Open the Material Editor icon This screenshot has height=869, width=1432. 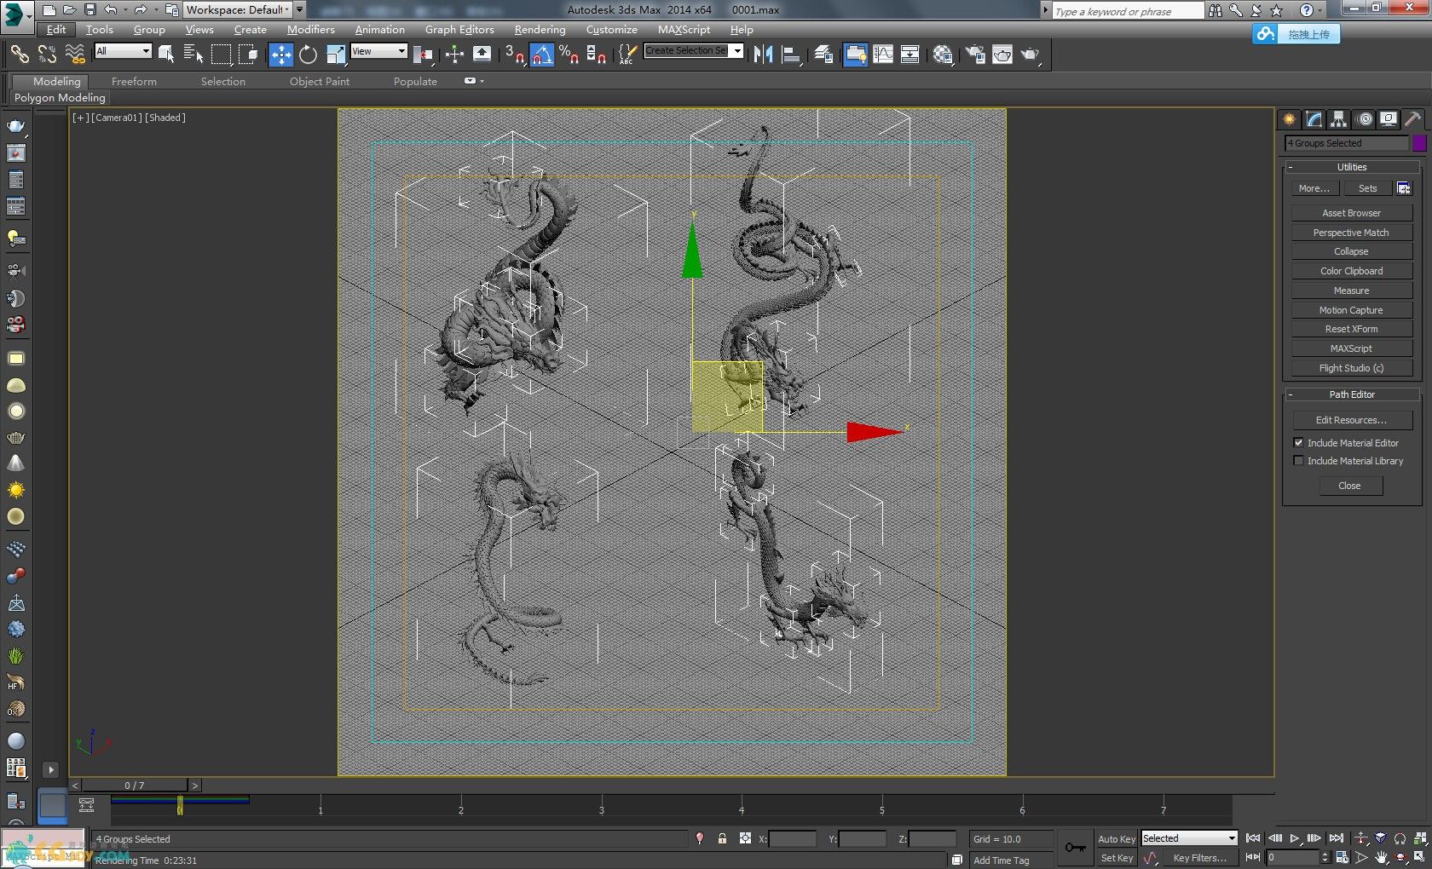(x=942, y=55)
